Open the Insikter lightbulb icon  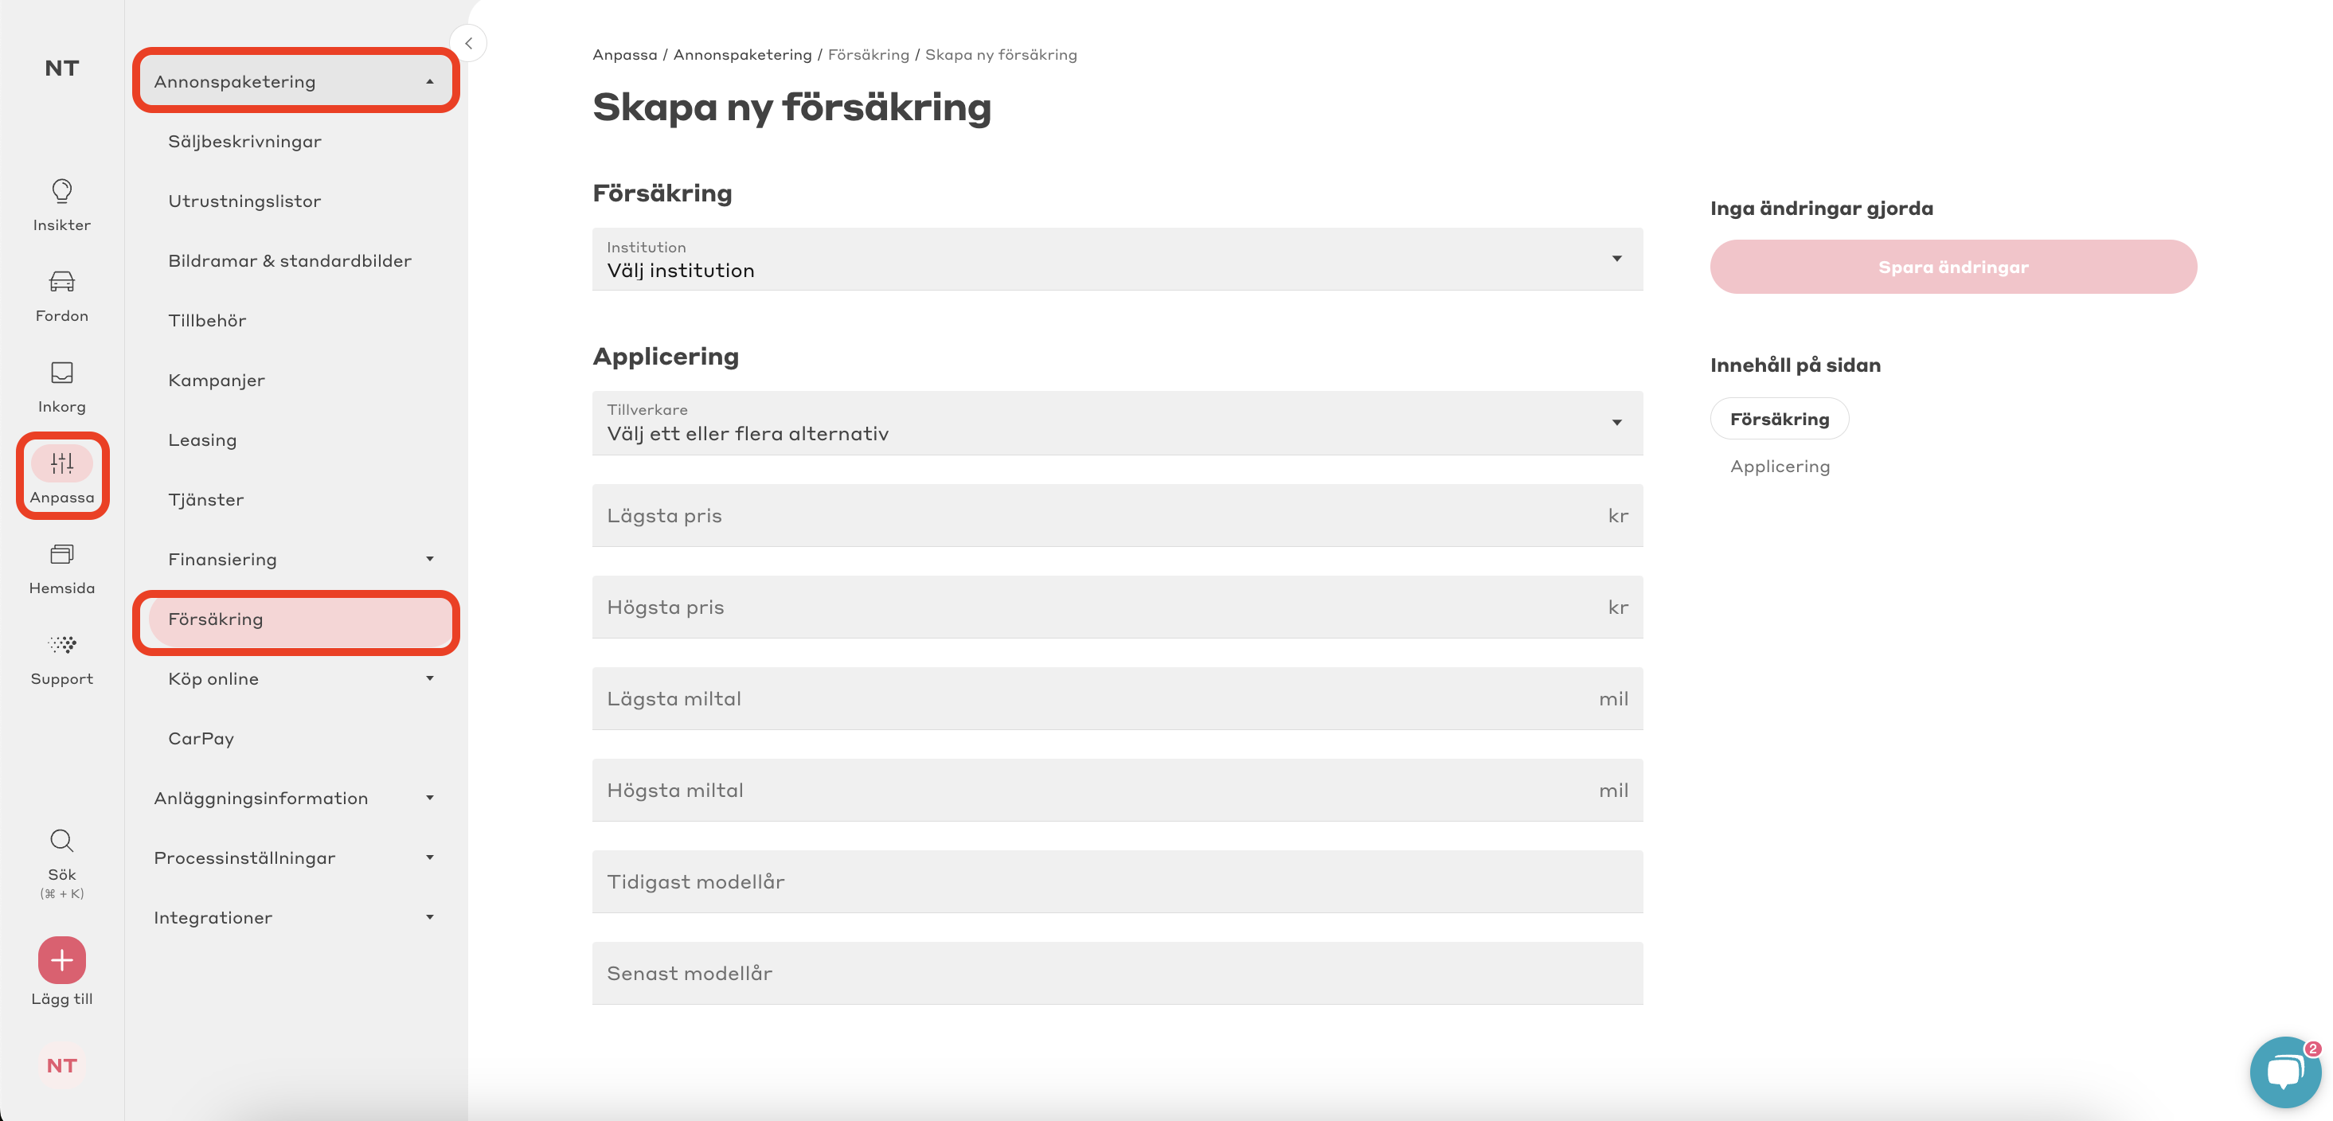pyautogui.click(x=61, y=191)
